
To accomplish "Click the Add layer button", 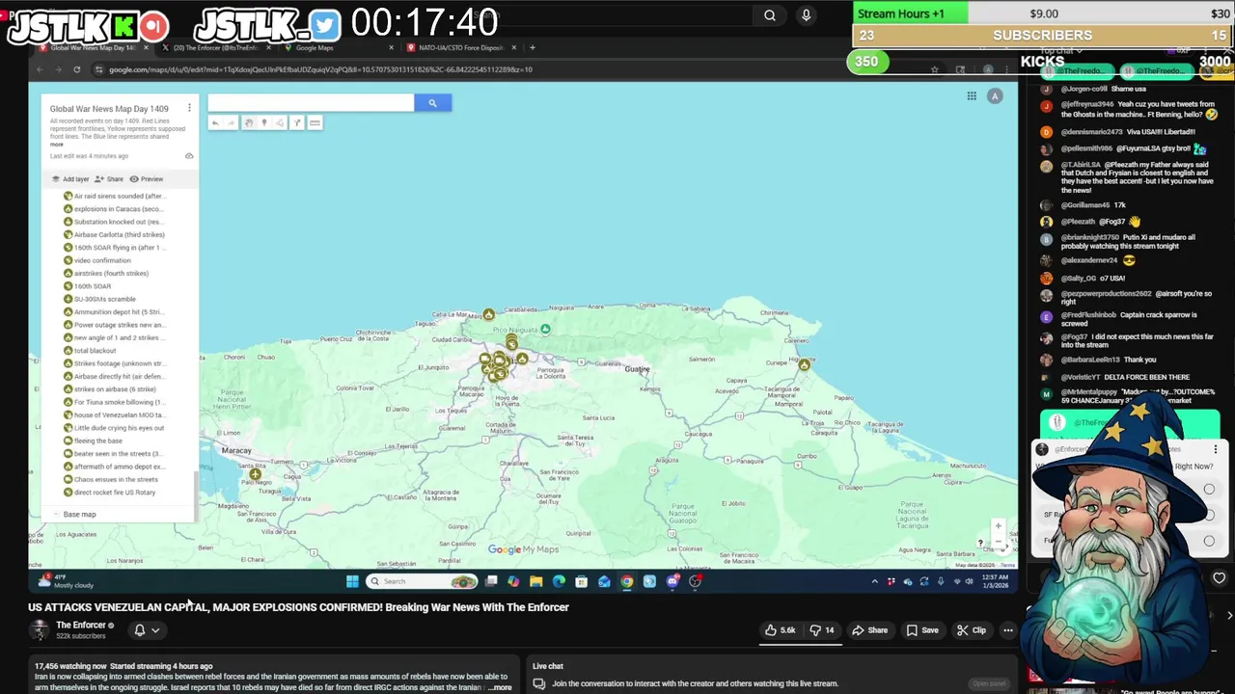I will 70,179.
